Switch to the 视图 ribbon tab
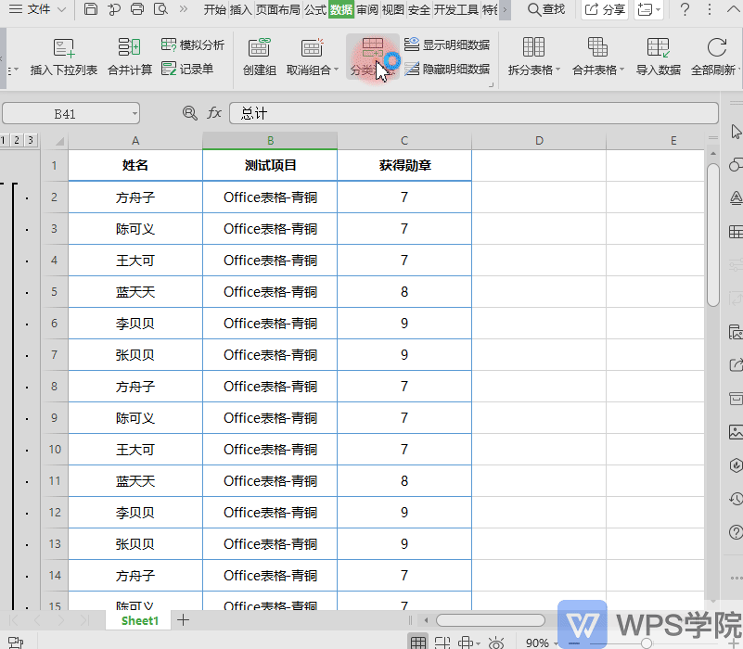 [393, 9]
